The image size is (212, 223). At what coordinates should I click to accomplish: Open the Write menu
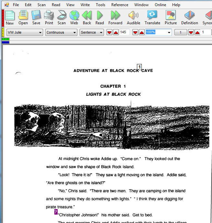click(x=85, y=5)
